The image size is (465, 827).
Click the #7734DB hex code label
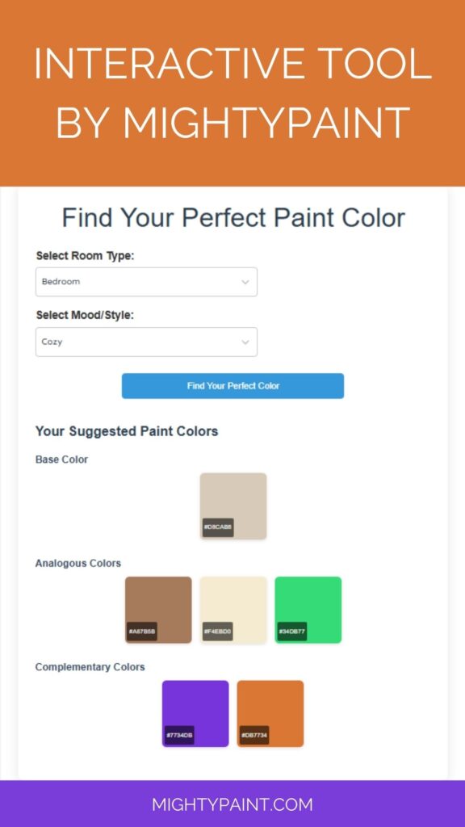(181, 736)
